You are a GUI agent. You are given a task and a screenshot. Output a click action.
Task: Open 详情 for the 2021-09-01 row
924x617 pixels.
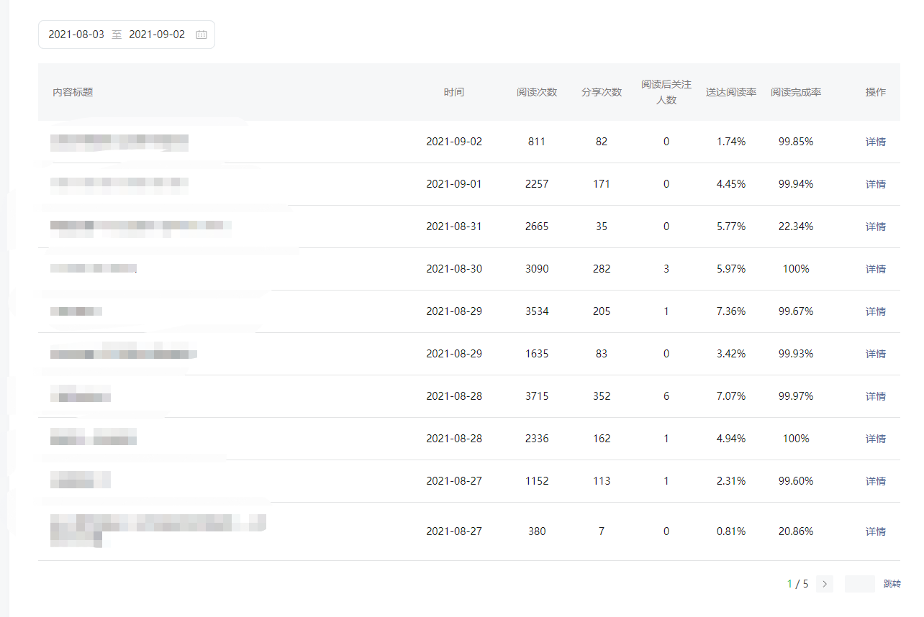coord(875,184)
